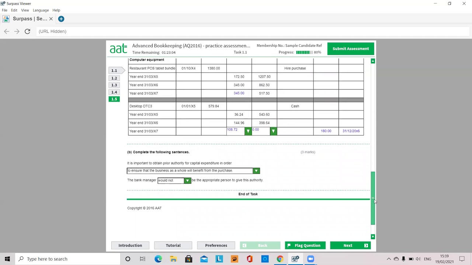The height and width of the screenshot is (265, 472).
Task: Open Preferences
Action: [x=216, y=245]
